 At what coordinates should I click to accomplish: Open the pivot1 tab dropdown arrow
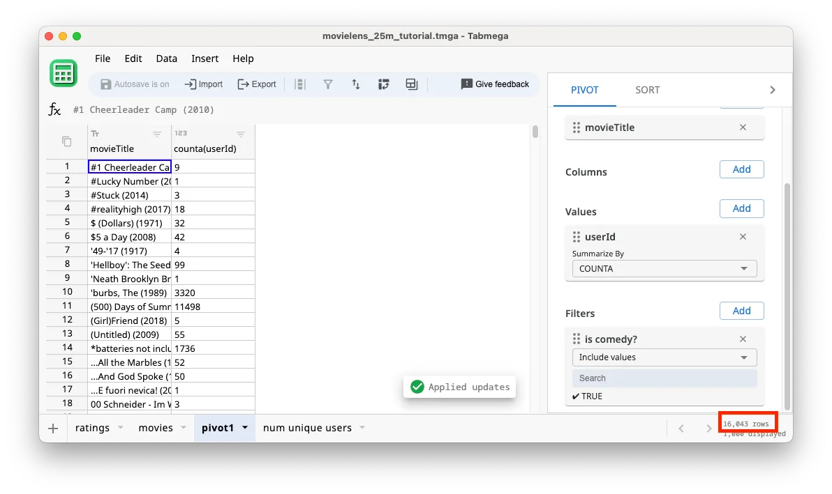point(244,427)
